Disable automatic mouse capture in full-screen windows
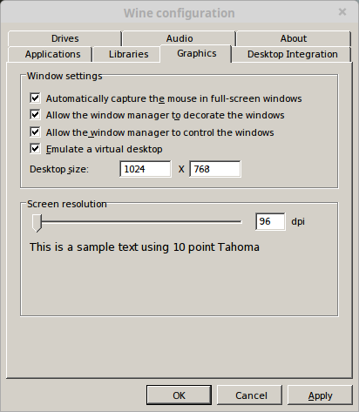Screen dimensions: 359x412 (35, 98)
